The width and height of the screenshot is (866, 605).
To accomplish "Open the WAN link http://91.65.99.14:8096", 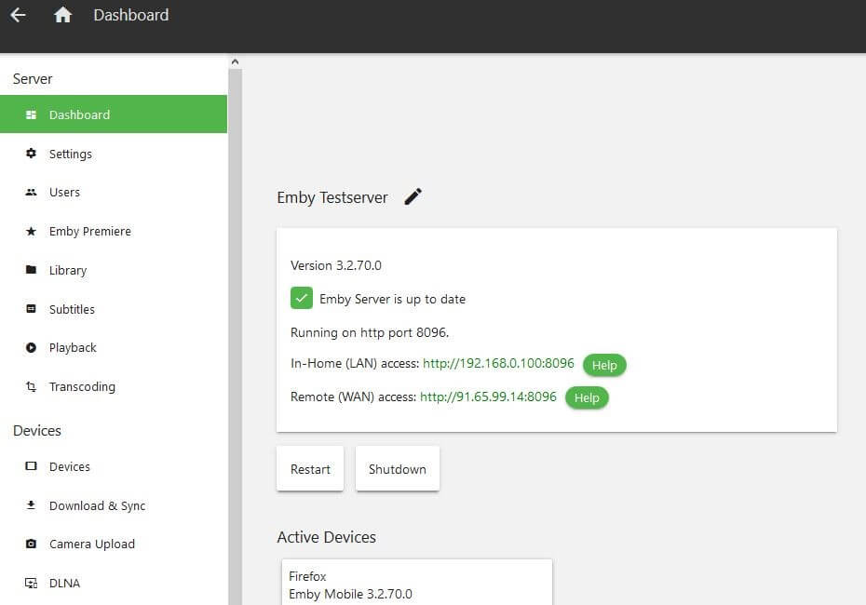I will (488, 397).
